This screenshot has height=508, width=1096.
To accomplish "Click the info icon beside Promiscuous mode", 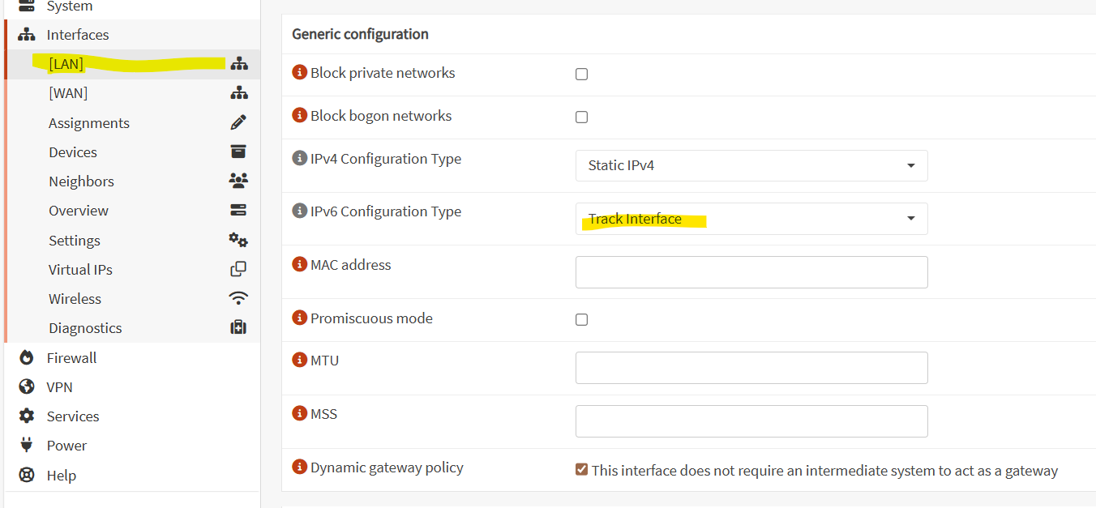I will click(300, 318).
